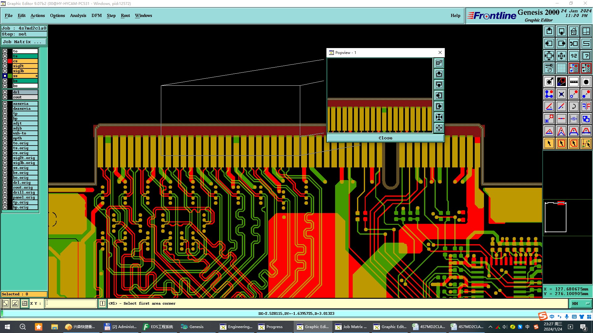
Task: Toggle checkbox for ts layer
Action: pos(5,56)
